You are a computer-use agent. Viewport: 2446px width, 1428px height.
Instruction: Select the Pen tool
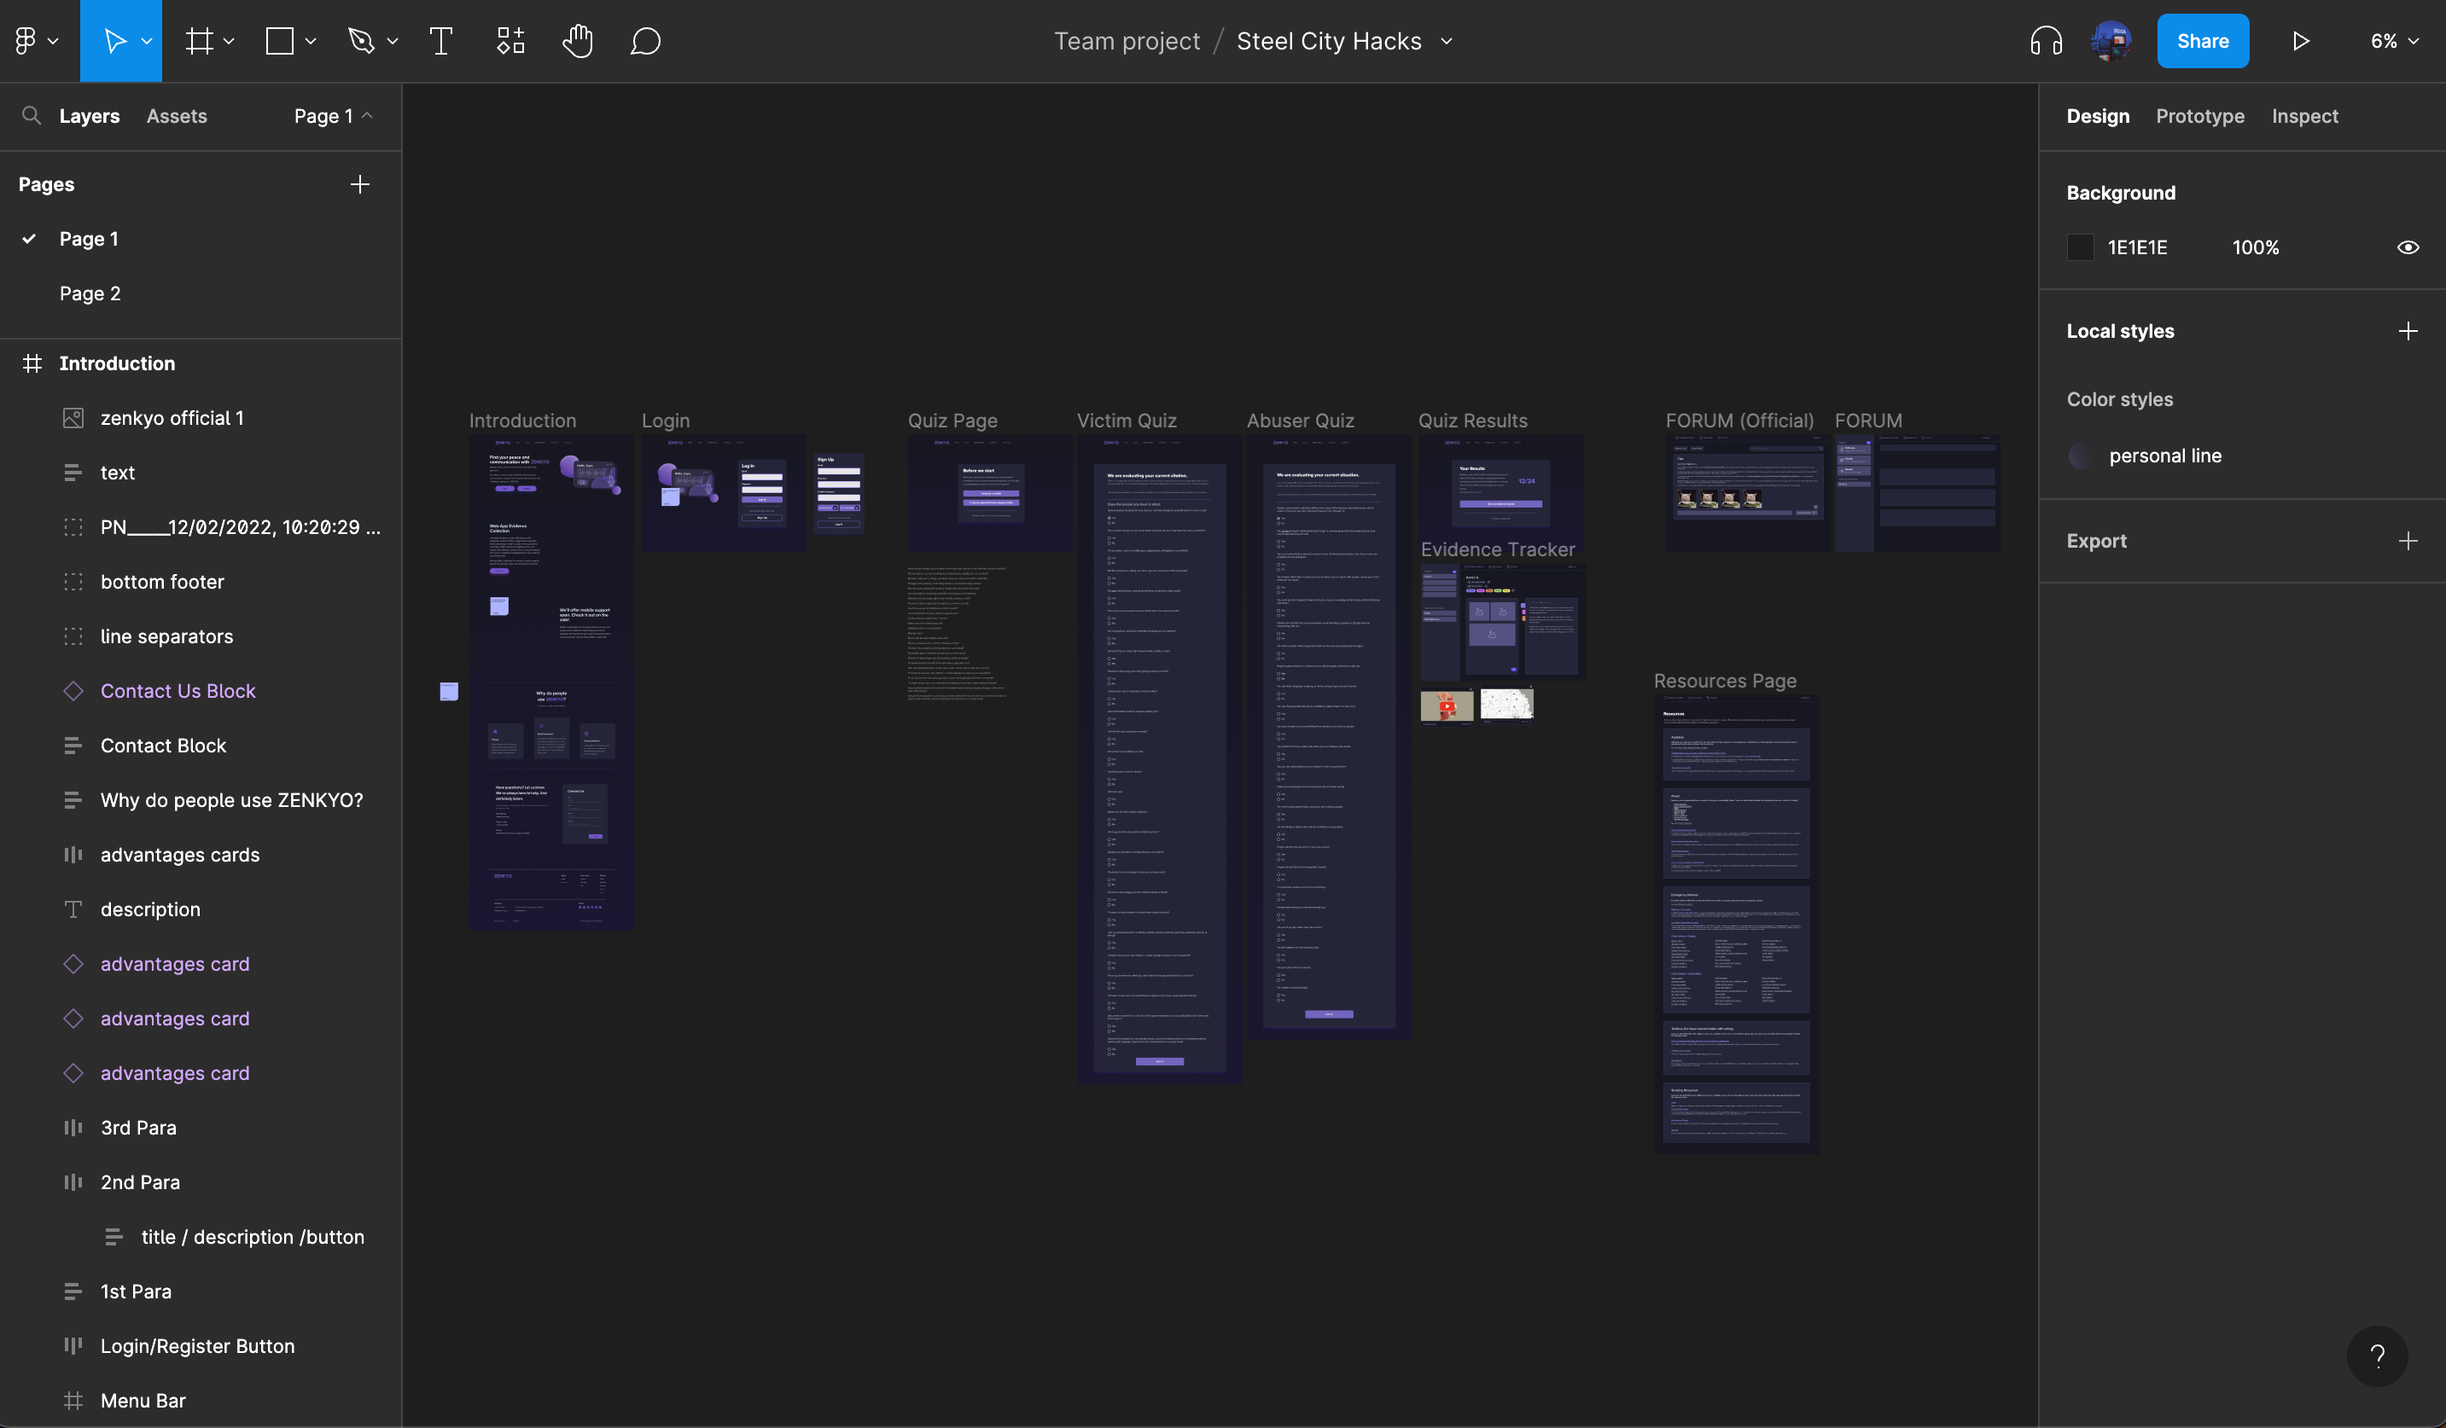[x=361, y=41]
